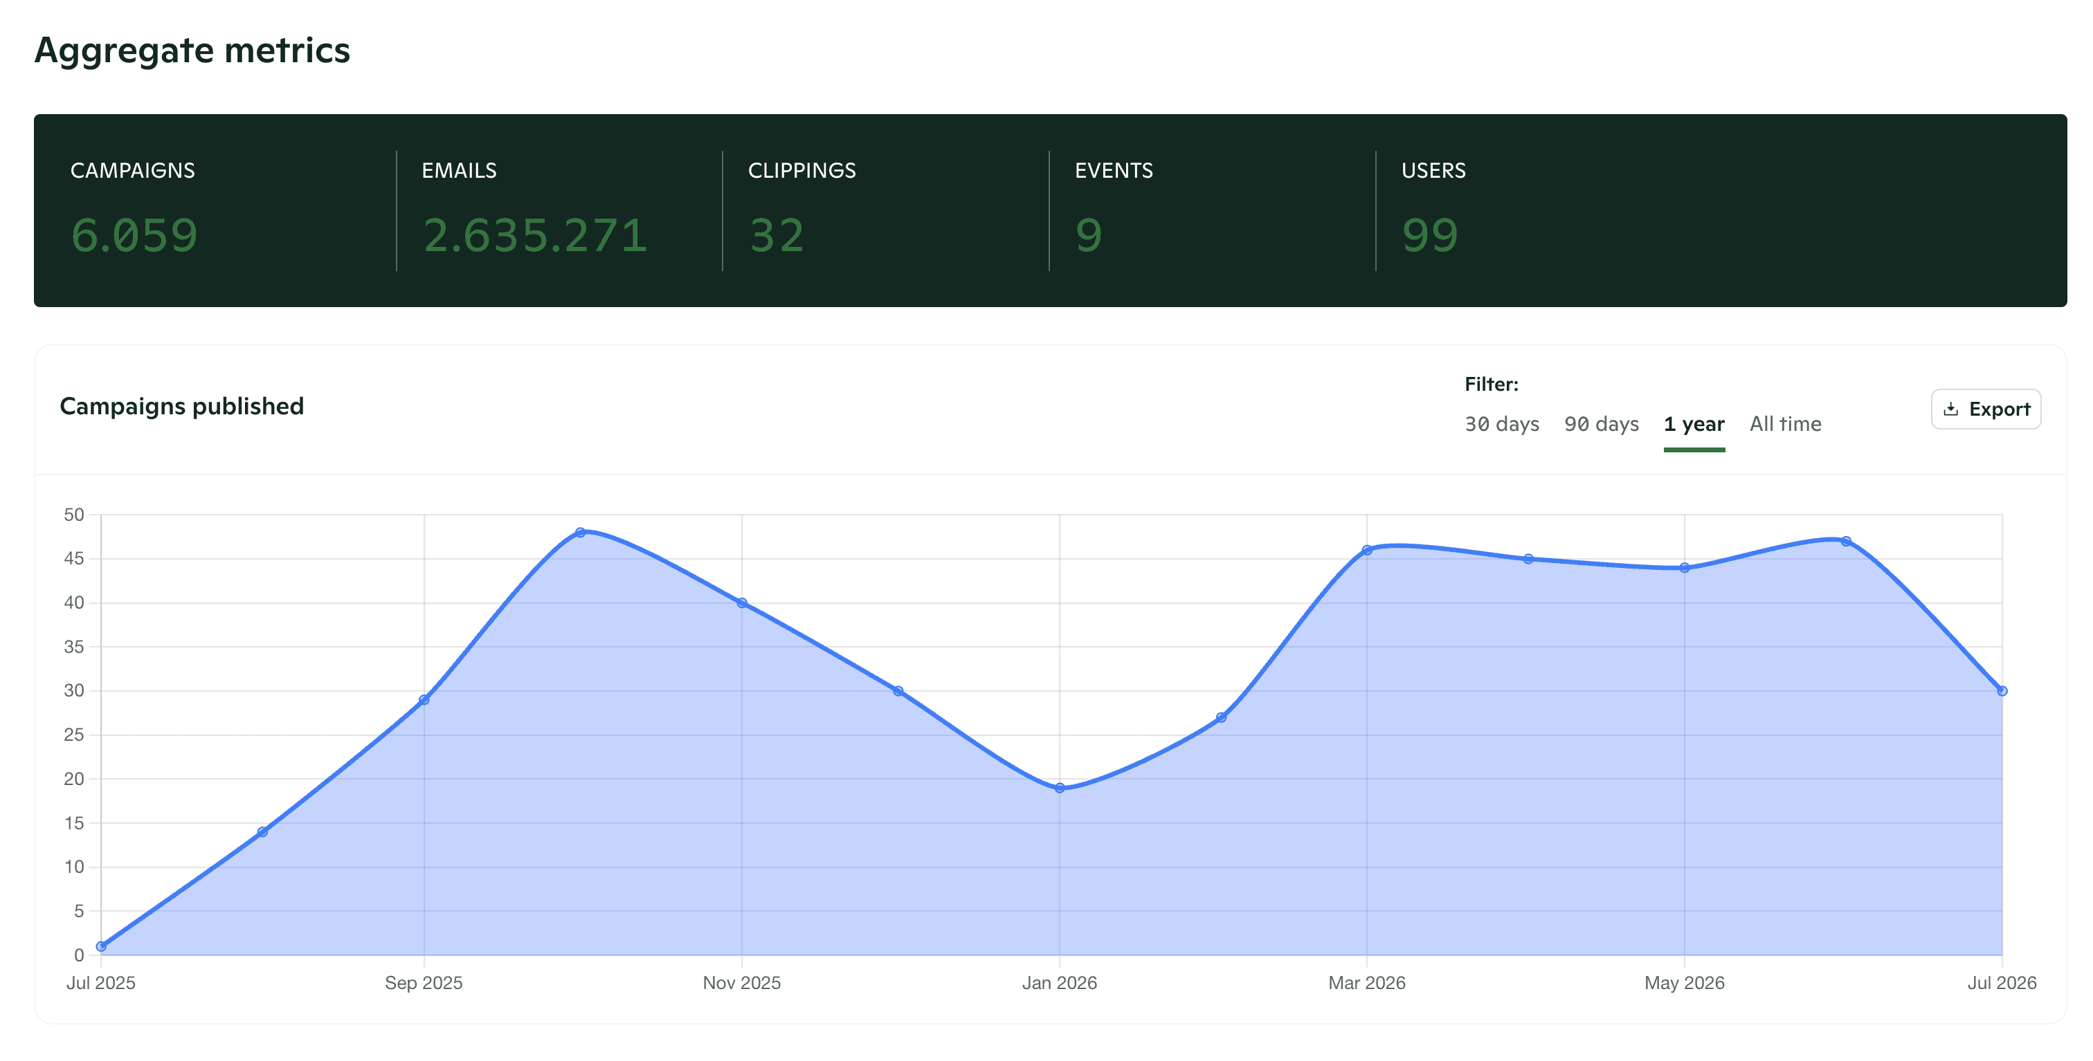Click the Filter: label
Screen dimensions: 2093x1061
(x=1491, y=384)
